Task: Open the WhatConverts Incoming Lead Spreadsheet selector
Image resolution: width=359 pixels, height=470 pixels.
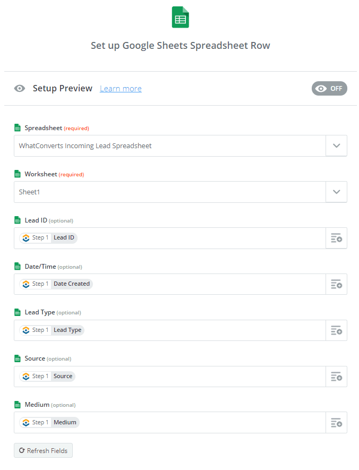Action: point(170,146)
